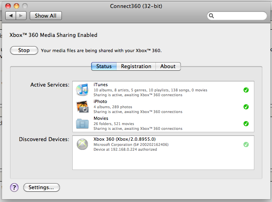Go forward with the right arrow
The height and width of the screenshot is (202, 272).
point(21,16)
